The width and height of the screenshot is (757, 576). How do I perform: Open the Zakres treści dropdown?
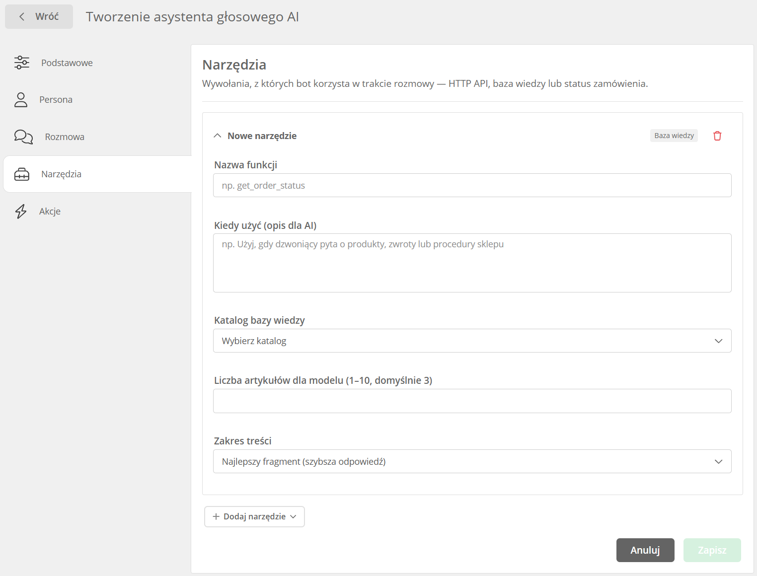pos(472,461)
